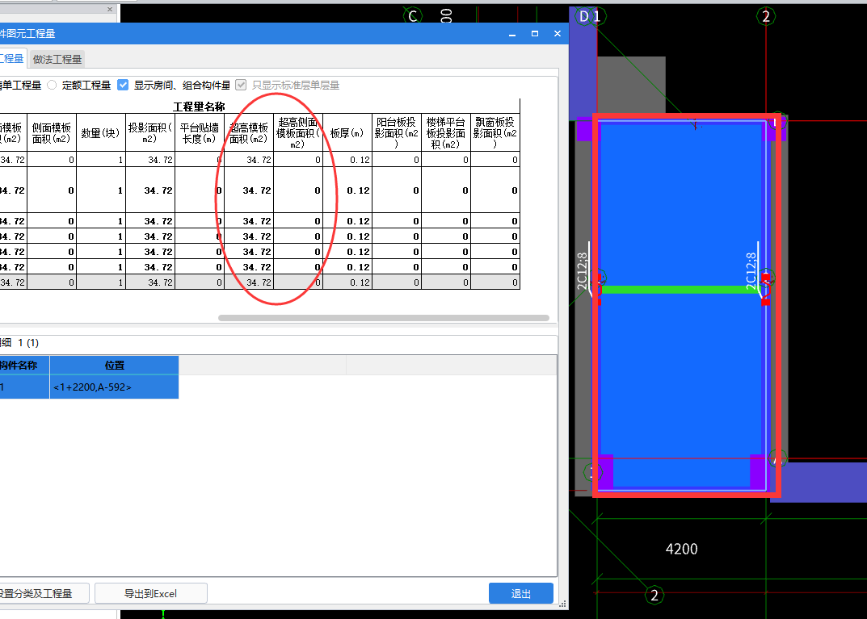
Task: Click the right 2C12:8 rebar label
Action: pos(751,270)
